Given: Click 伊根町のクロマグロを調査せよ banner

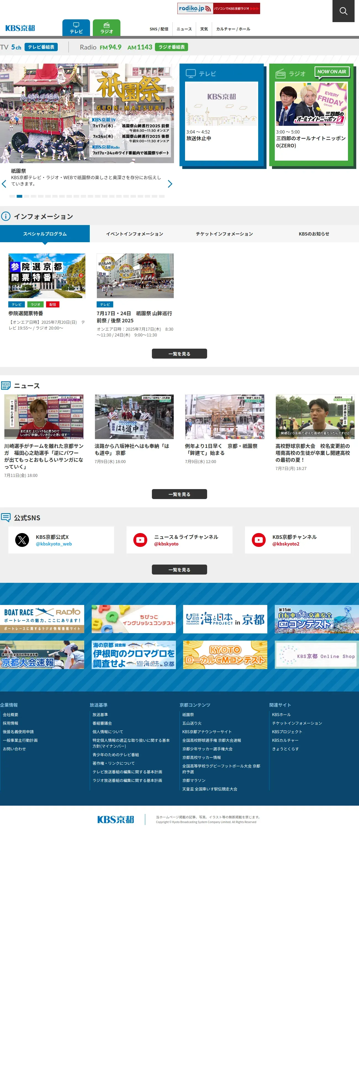Looking at the screenshot, I should point(134,655).
